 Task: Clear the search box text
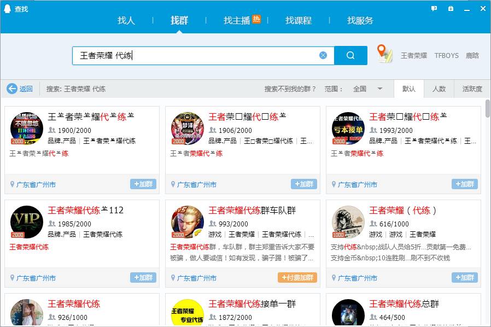click(323, 55)
